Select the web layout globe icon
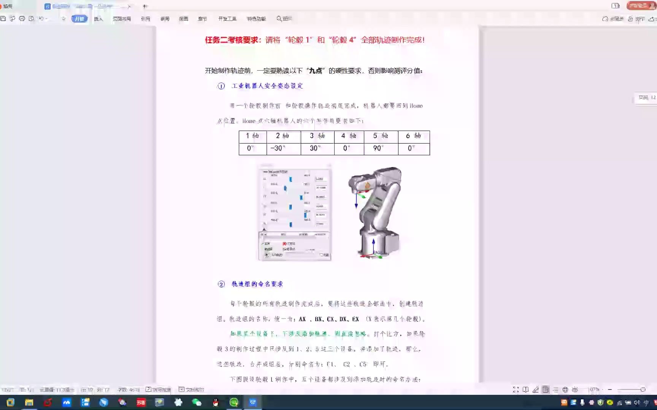 (565, 389)
